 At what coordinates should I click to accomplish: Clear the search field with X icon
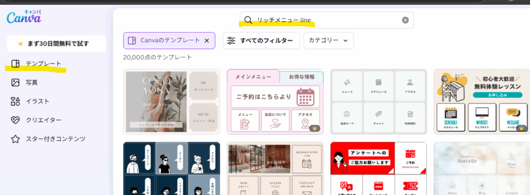pyautogui.click(x=405, y=20)
